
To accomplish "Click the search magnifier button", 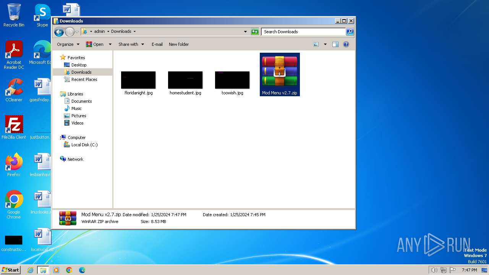I will [350, 32].
